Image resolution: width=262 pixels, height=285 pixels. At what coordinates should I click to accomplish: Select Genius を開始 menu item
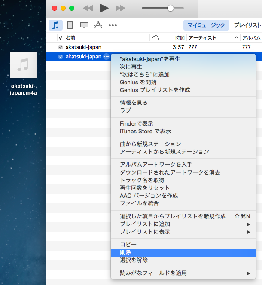point(183,82)
